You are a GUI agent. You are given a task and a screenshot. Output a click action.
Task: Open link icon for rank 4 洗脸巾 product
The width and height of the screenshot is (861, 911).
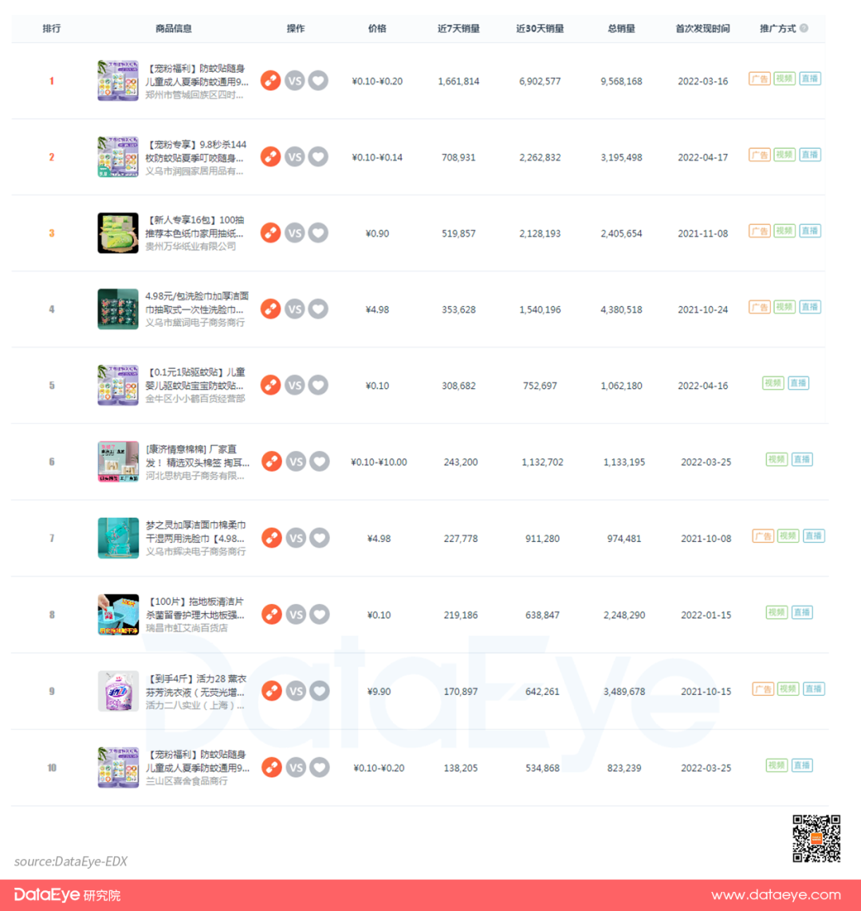point(270,309)
